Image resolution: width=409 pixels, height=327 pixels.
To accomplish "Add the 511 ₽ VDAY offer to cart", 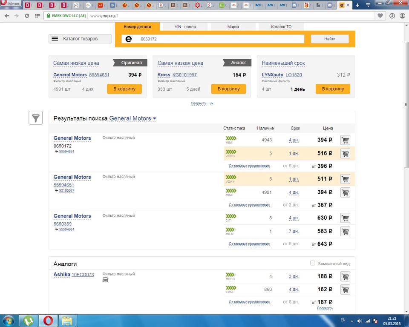I will [x=345, y=179].
